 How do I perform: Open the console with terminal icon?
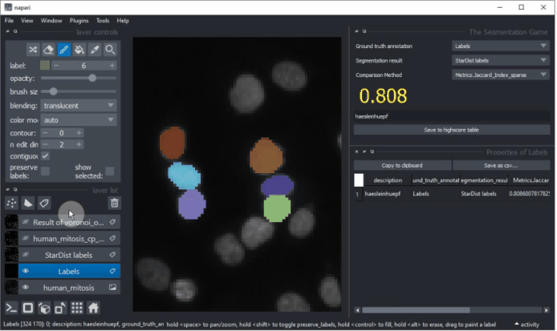point(11,308)
